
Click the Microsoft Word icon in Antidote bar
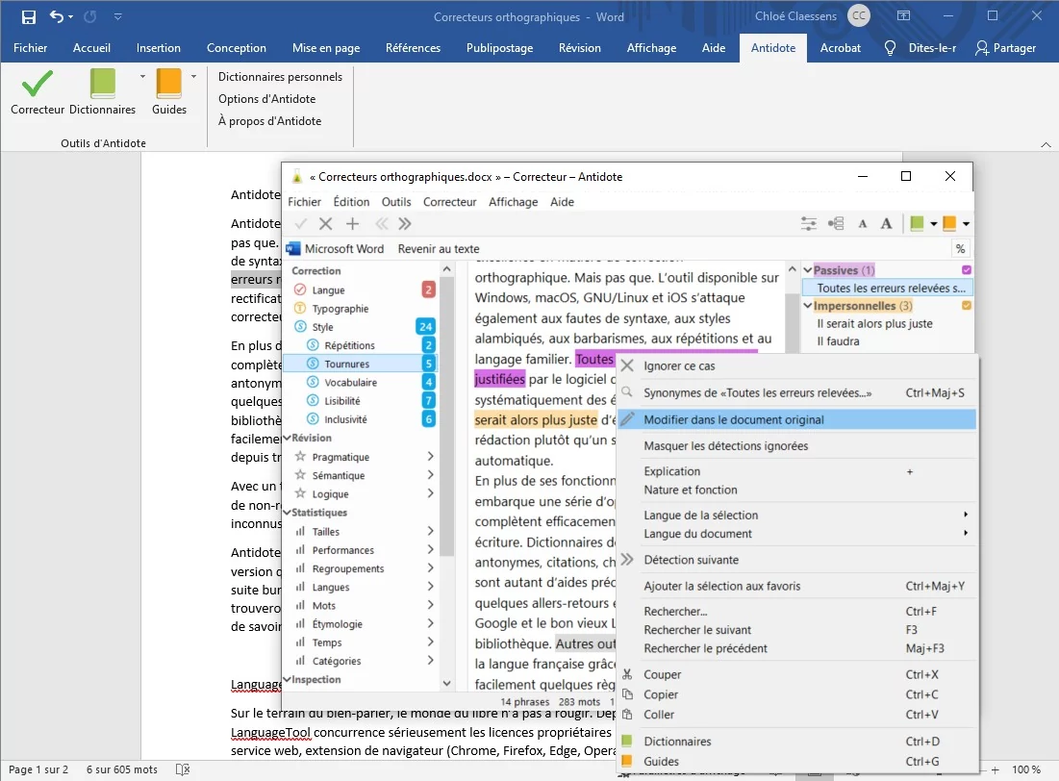(x=292, y=248)
